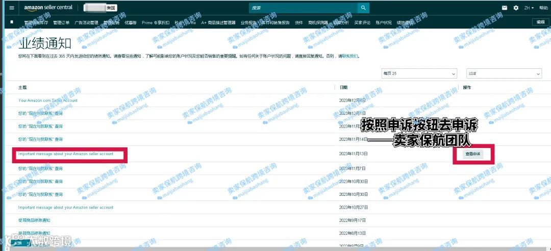Click the 编辑 button in navigation bar
The height and width of the screenshot is (251, 551).
coord(540,22)
